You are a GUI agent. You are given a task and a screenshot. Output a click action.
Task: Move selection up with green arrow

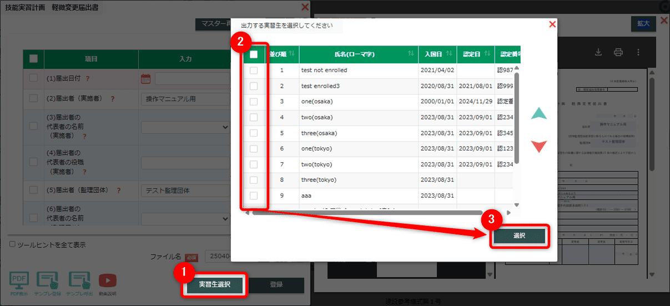pyautogui.click(x=538, y=114)
